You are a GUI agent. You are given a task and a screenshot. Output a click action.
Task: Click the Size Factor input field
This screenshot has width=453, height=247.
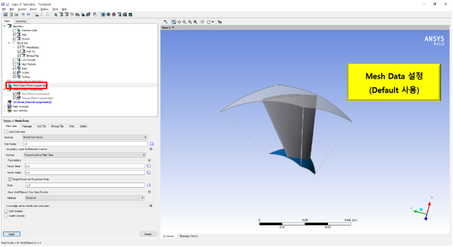85,144
